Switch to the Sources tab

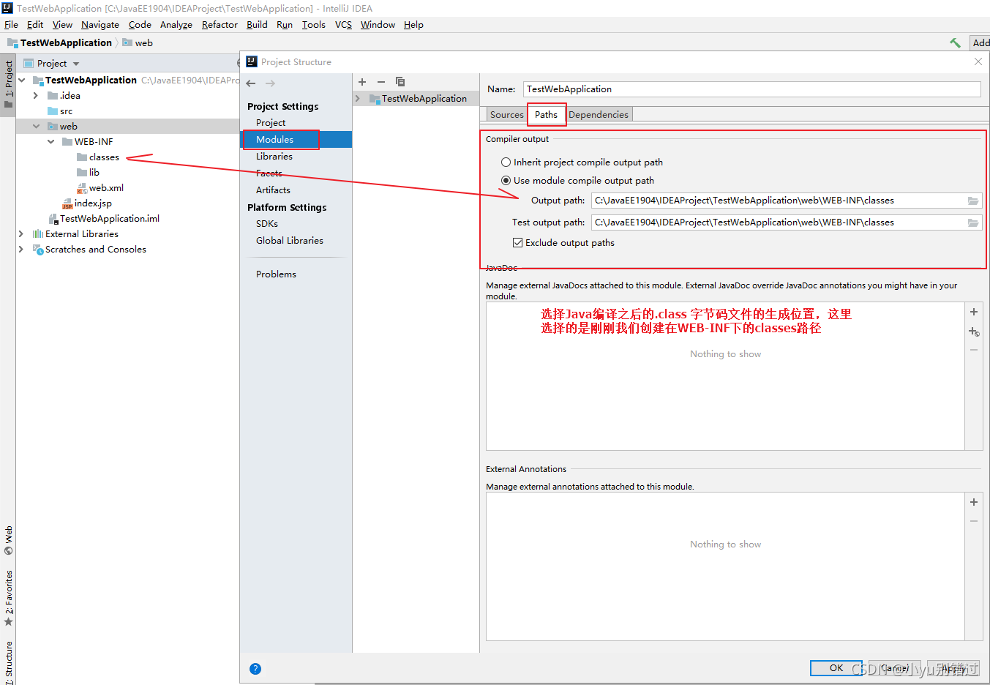tap(506, 115)
